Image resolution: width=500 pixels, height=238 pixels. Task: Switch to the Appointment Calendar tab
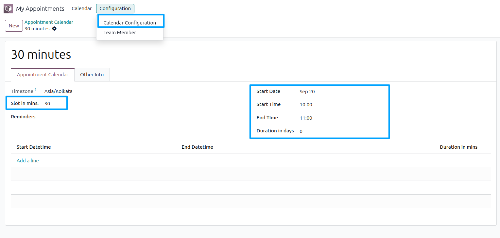coord(43,74)
